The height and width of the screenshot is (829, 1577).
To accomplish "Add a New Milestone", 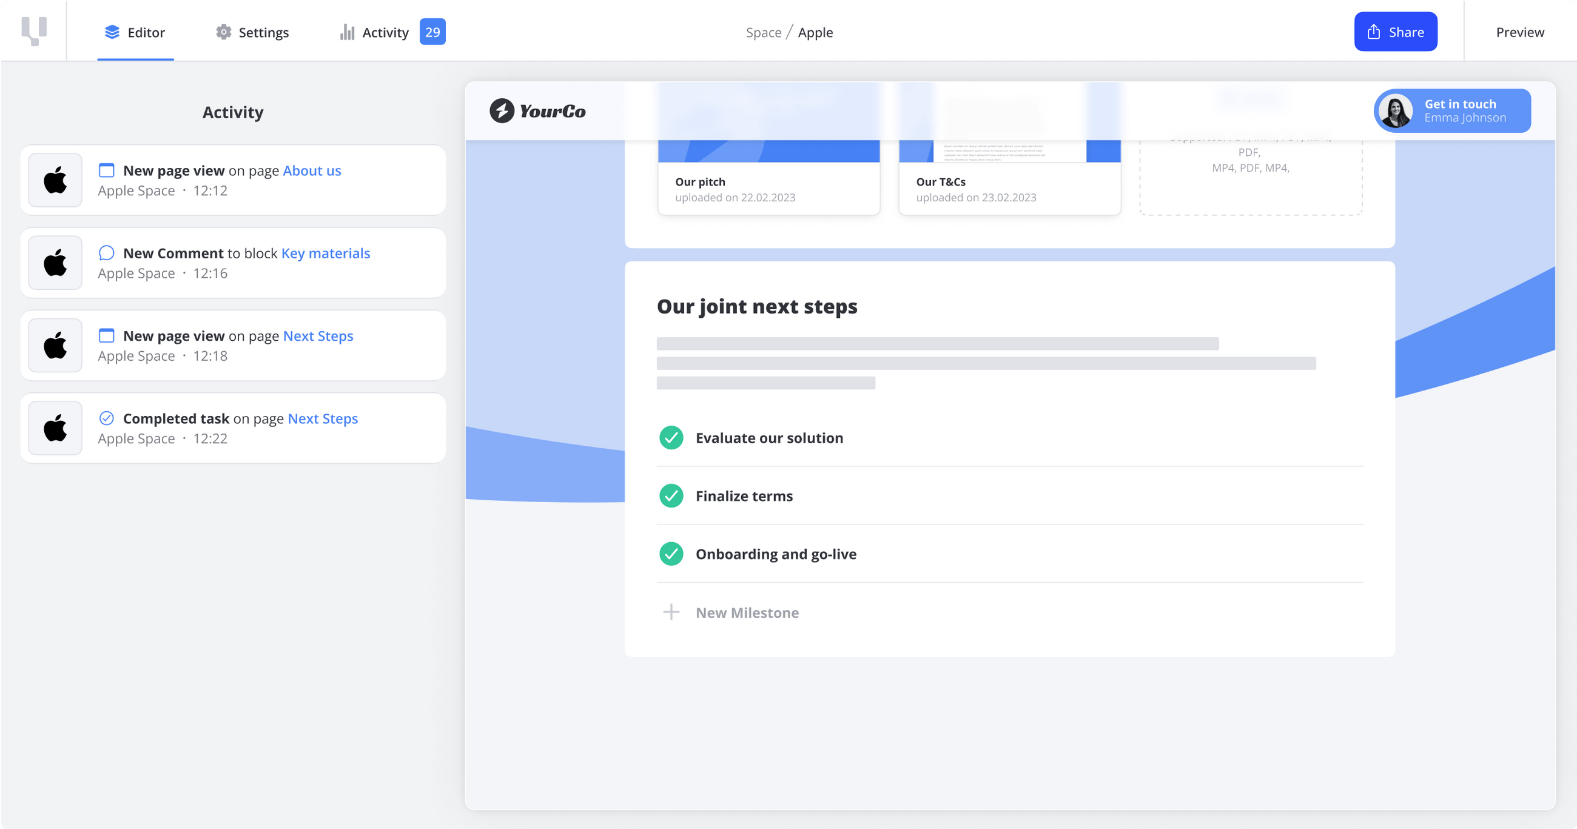I will click(732, 613).
